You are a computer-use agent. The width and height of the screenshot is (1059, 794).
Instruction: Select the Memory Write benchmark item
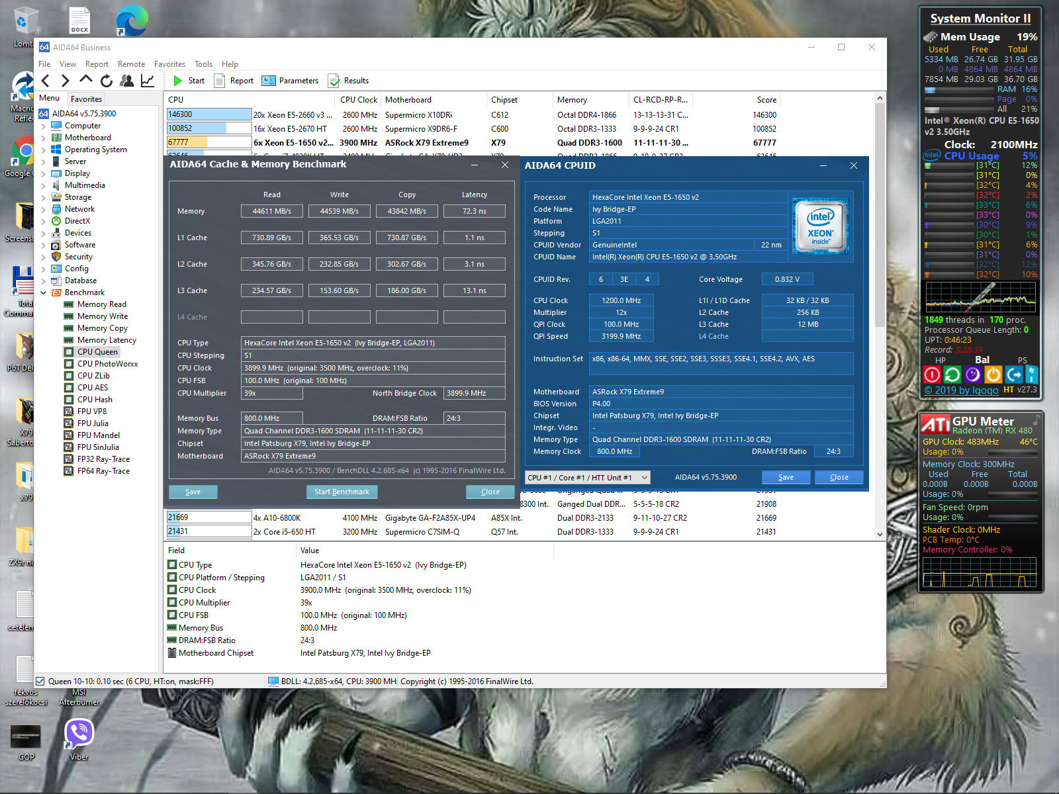pyautogui.click(x=103, y=316)
